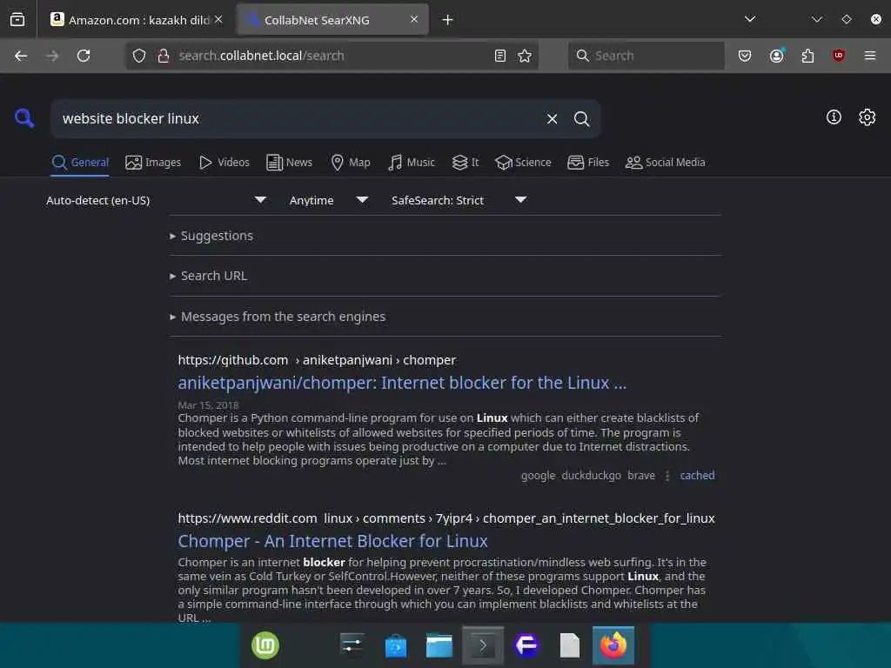This screenshot has height=668, width=891.
Task: Toggle reader view icon
Action: [x=500, y=56]
